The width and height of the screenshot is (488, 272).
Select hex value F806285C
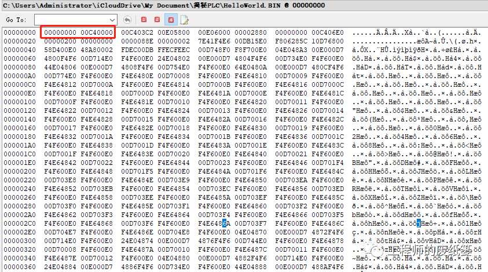[x=291, y=41]
